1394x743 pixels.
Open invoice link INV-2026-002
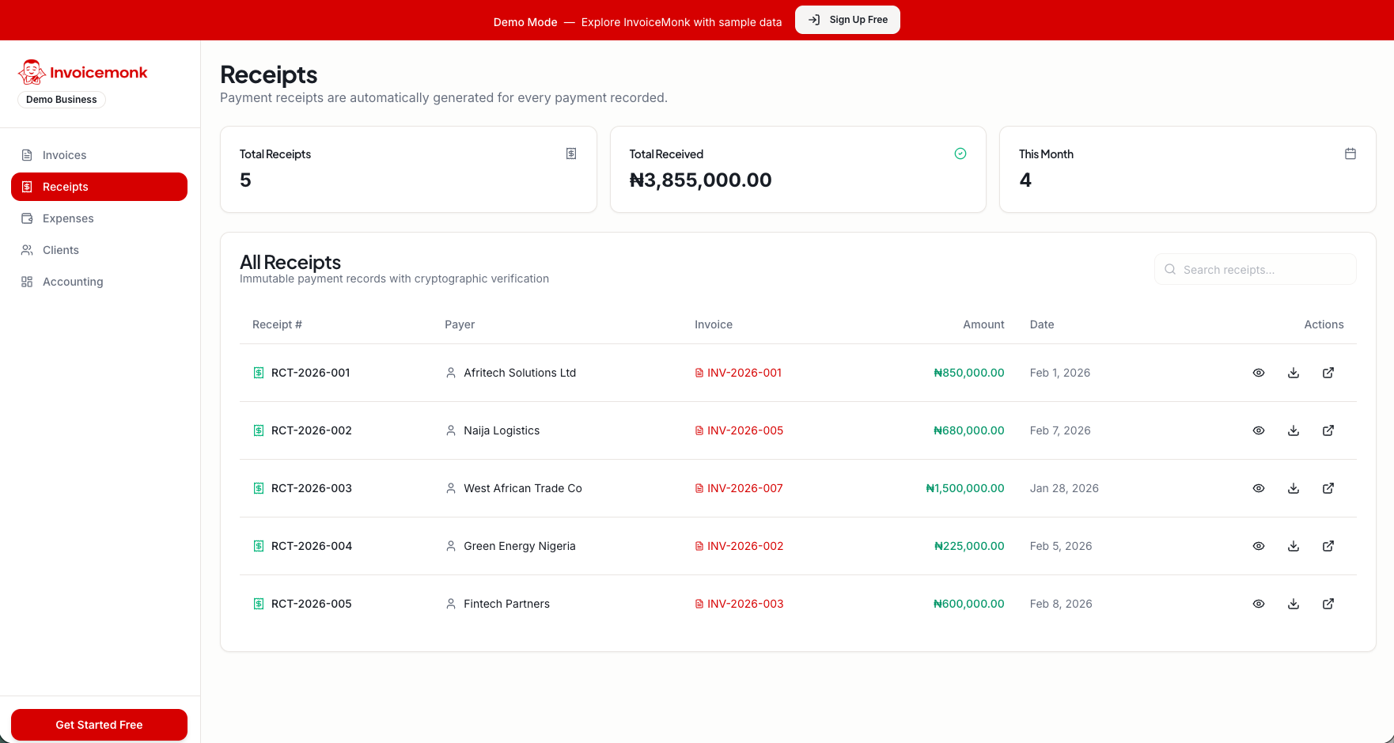click(739, 546)
